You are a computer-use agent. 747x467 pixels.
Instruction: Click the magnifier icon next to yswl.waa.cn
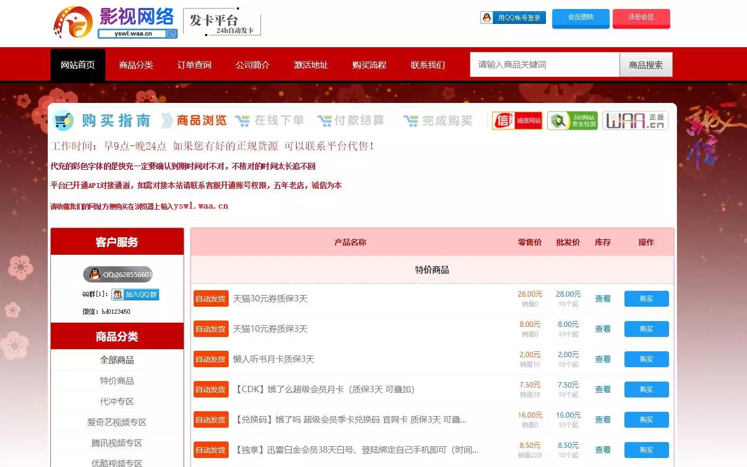(172, 33)
